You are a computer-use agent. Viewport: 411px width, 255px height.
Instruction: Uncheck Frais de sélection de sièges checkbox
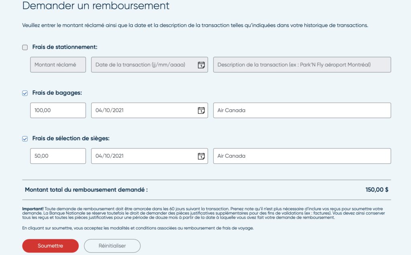click(25, 139)
